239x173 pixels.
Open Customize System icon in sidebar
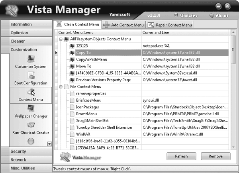point(31,59)
